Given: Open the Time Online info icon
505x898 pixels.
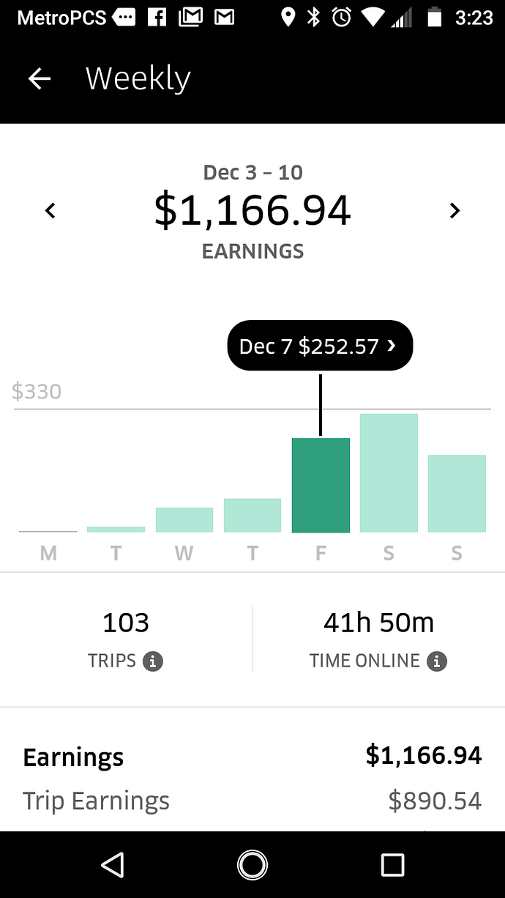Looking at the screenshot, I should [437, 661].
